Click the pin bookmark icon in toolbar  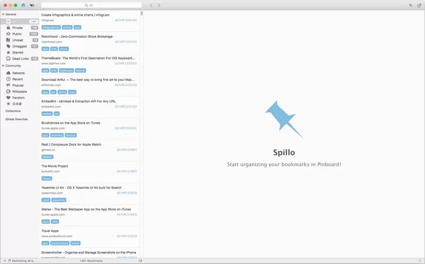[411, 5]
